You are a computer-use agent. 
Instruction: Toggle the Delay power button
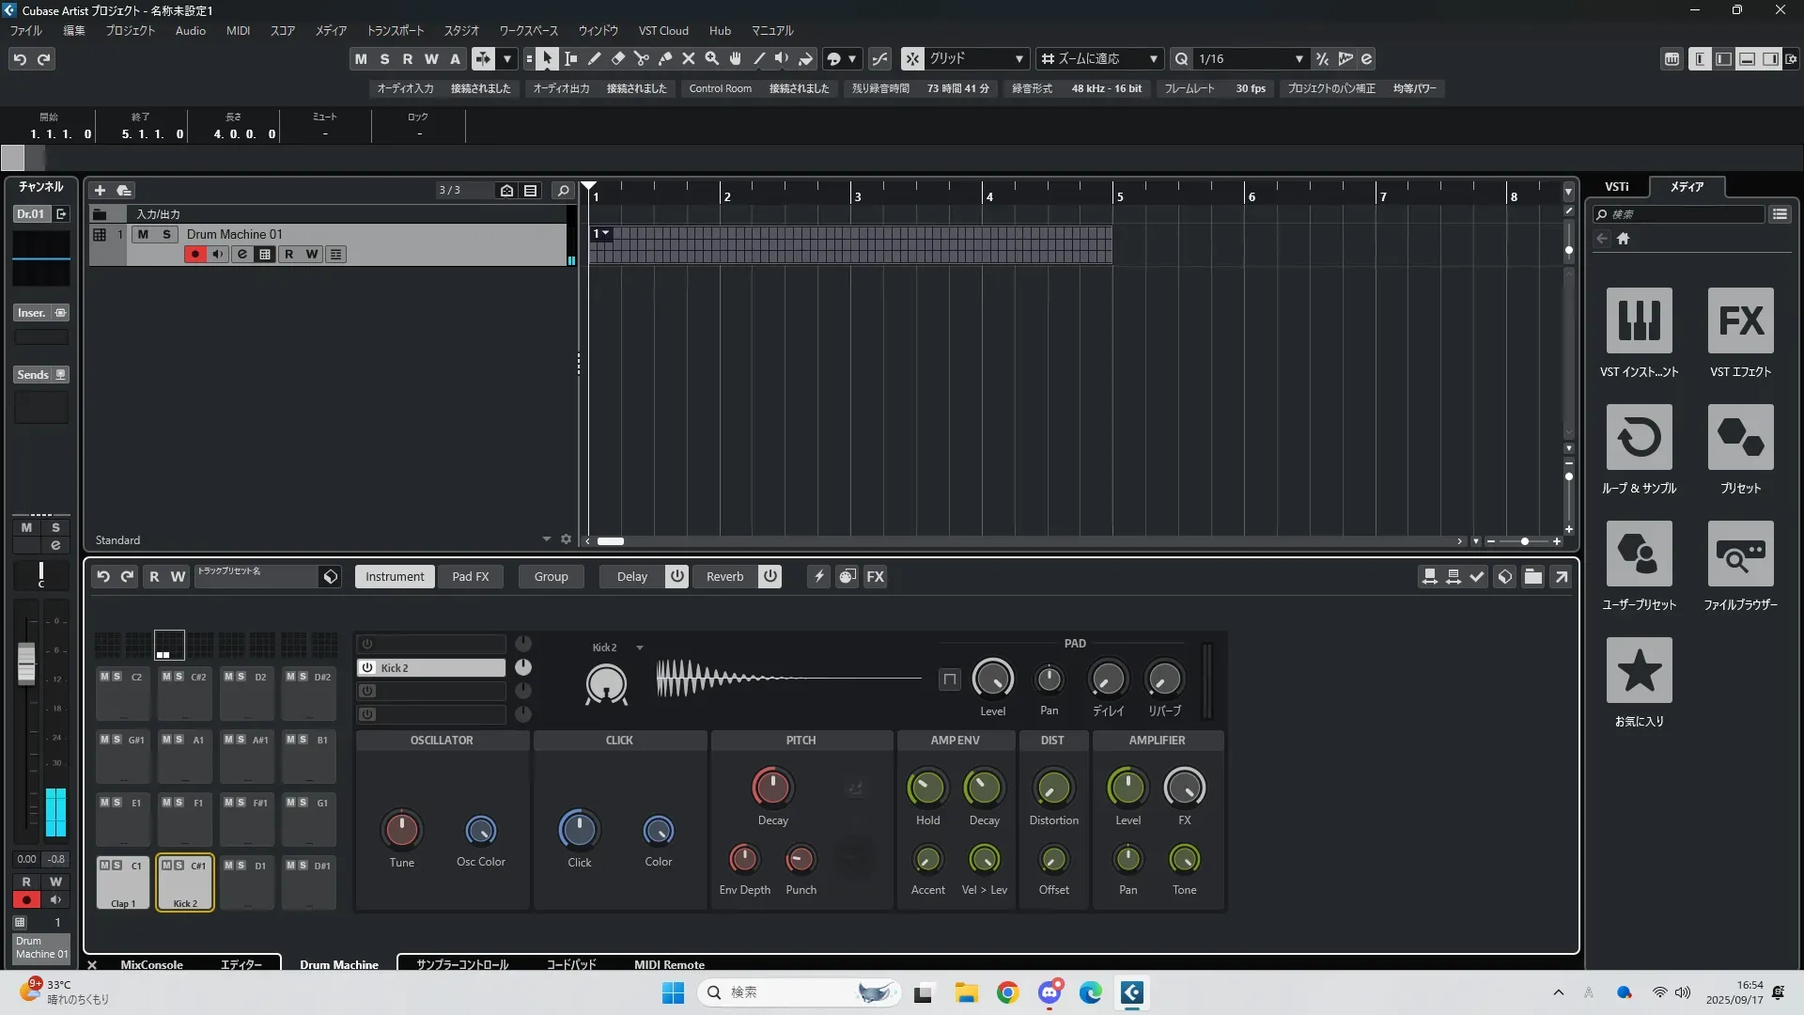[x=676, y=576]
